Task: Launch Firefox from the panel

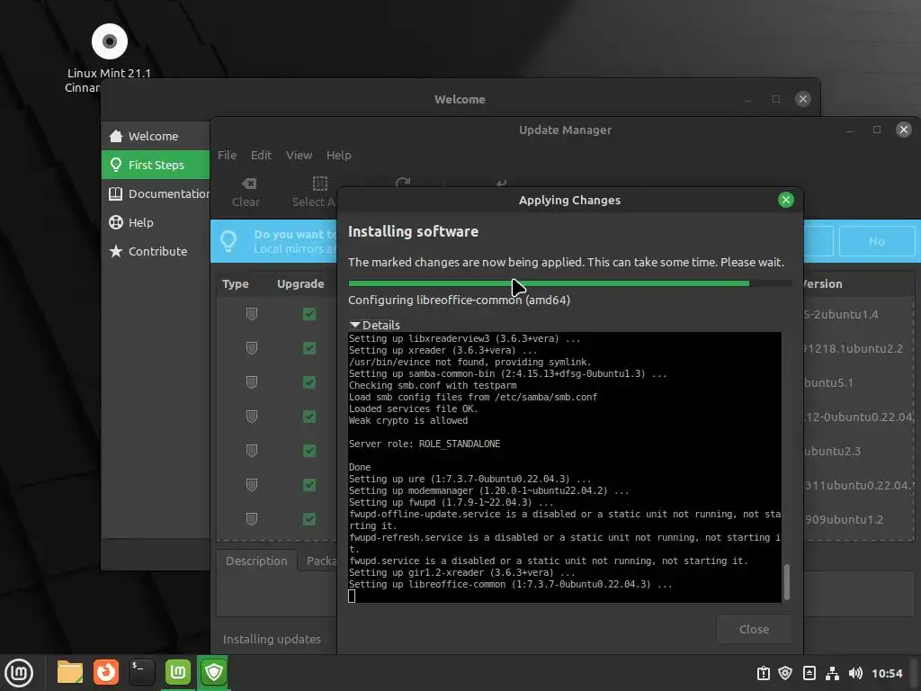Action: click(106, 672)
